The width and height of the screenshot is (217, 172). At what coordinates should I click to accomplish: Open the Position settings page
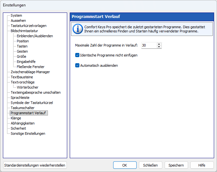click(23, 41)
